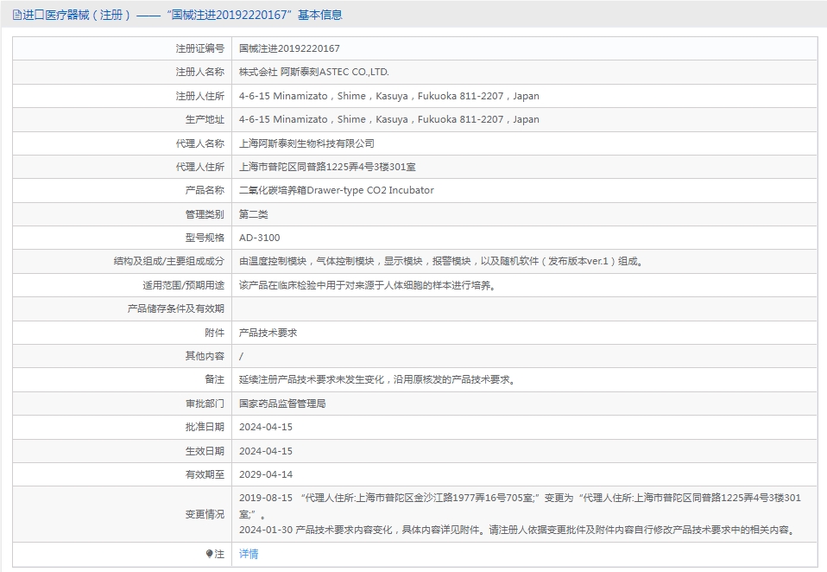827x572 pixels.
Task: Click the bulb icon beside 注
Action: [x=210, y=554]
